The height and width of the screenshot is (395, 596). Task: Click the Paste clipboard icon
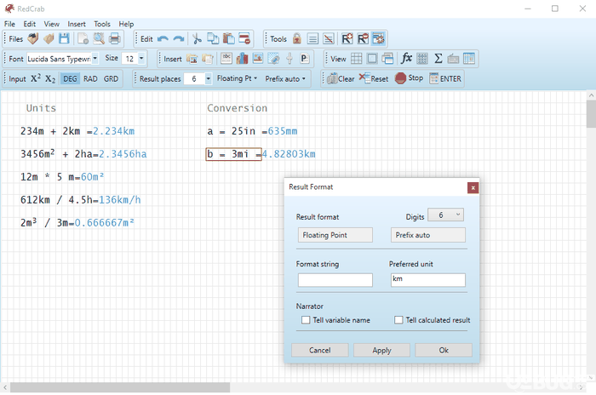point(228,39)
